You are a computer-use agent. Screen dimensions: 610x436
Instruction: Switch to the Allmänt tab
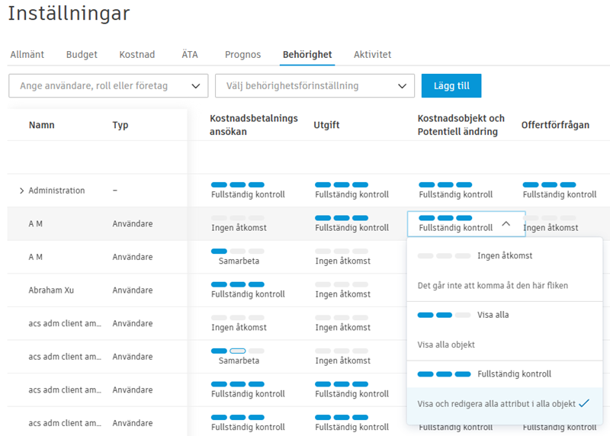[27, 54]
